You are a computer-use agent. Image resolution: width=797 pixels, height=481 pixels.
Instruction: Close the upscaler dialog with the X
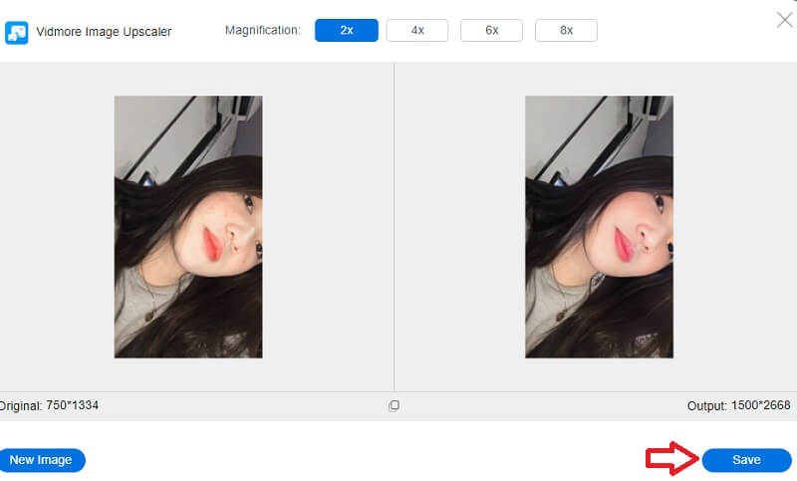click(783, 18)
